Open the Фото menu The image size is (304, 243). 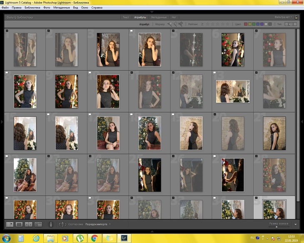47,7
